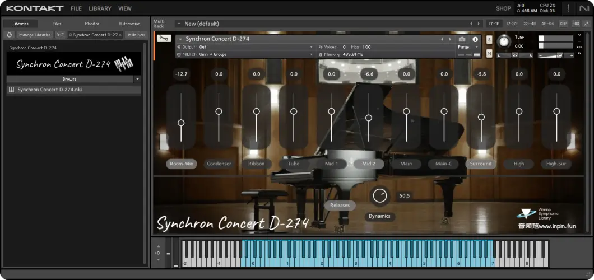Open the Purge dropdown menu

469,47
